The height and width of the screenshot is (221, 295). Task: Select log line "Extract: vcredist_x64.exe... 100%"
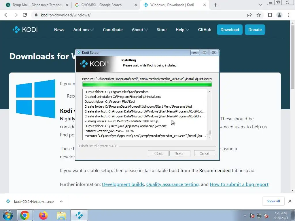coord(109,131)
